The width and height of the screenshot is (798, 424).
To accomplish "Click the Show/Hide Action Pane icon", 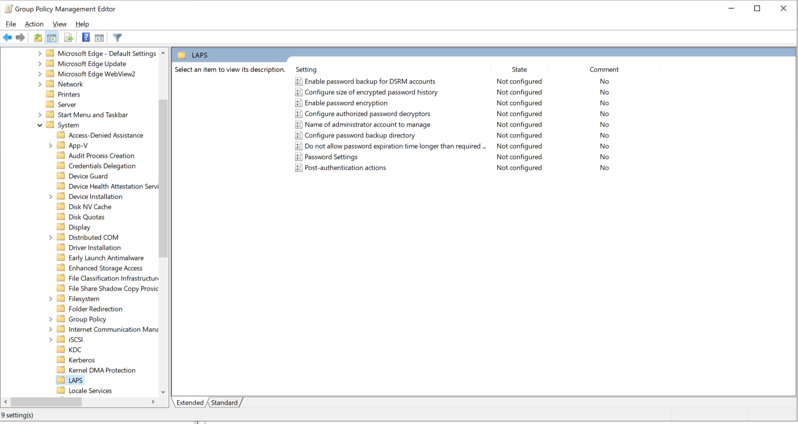I will click(x=99, y=37).
